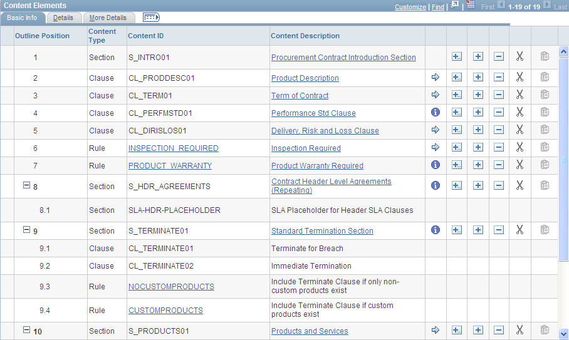Collapse outline section 8
Screen dimensions: 569x340
(26, 185)
